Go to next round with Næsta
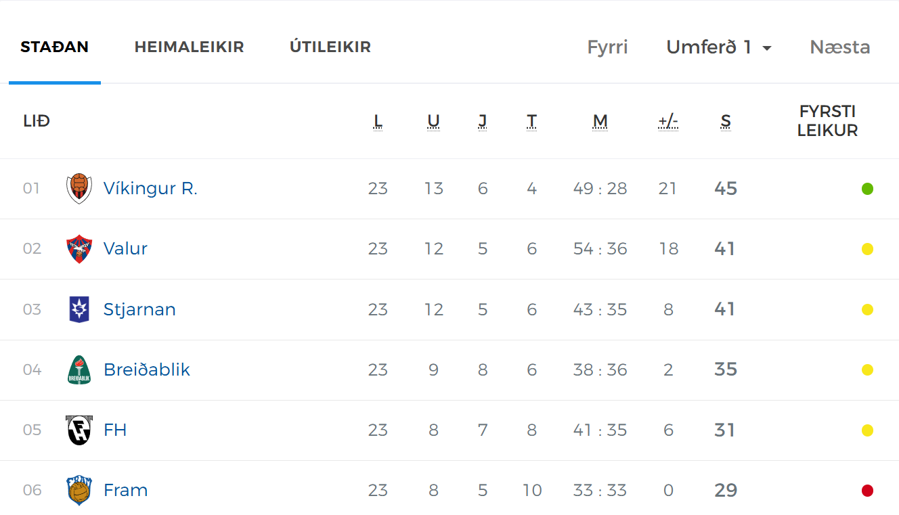The width and height of the screenshot is (899, 515). 840,47
